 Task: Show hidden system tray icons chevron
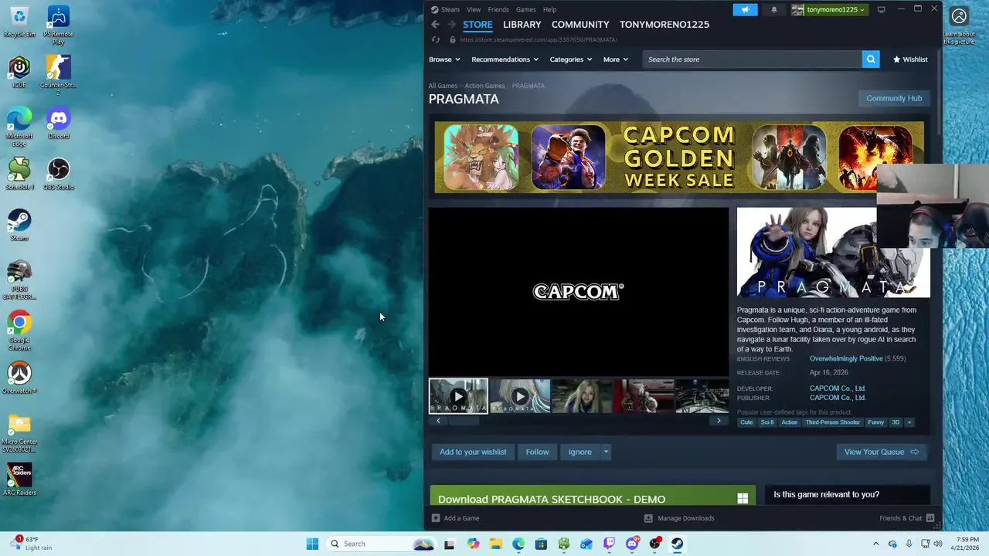[875, 544]
